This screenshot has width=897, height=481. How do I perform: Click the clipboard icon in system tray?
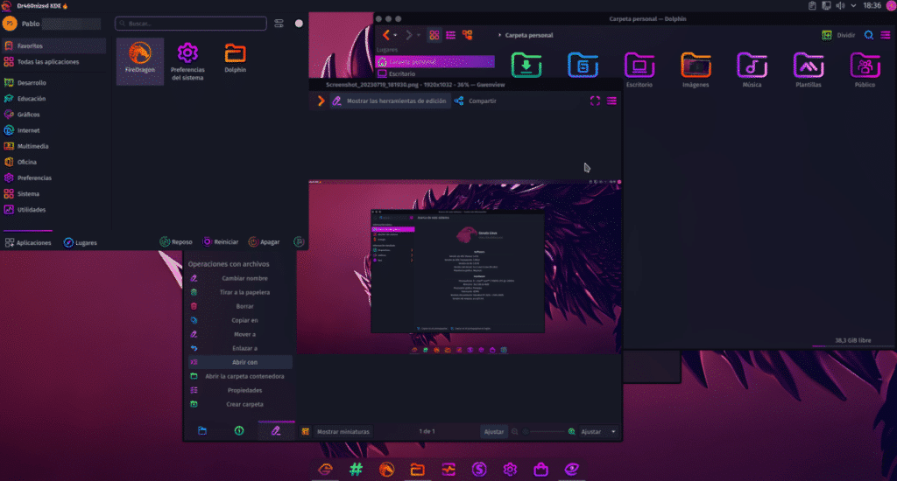(x=812, y=6)
